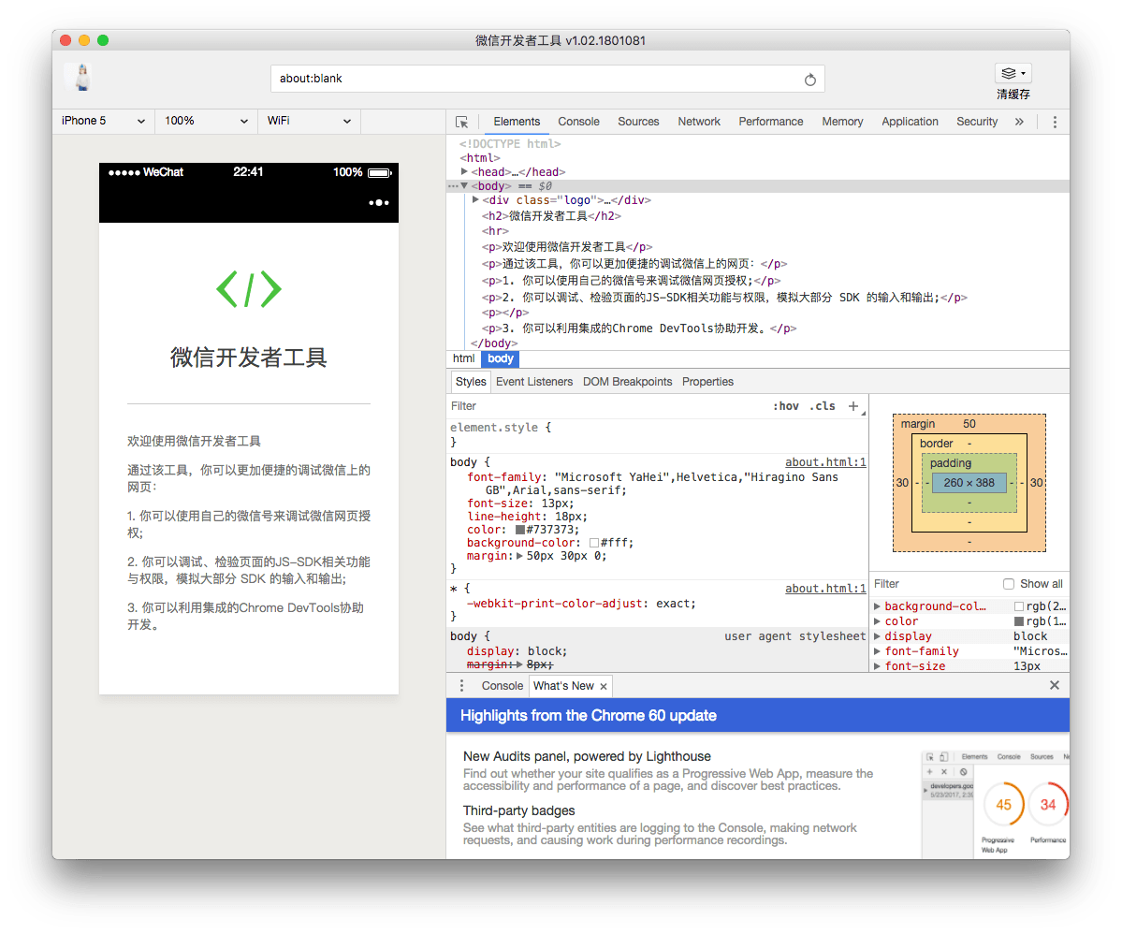The image size is (1122, 934).
Task: Open the Memory tab
Action: pos(842,122)
